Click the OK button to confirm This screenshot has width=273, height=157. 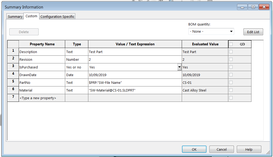coord(194,149)
